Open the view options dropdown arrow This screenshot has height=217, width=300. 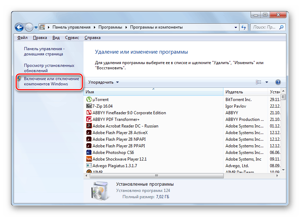(267, 82)
